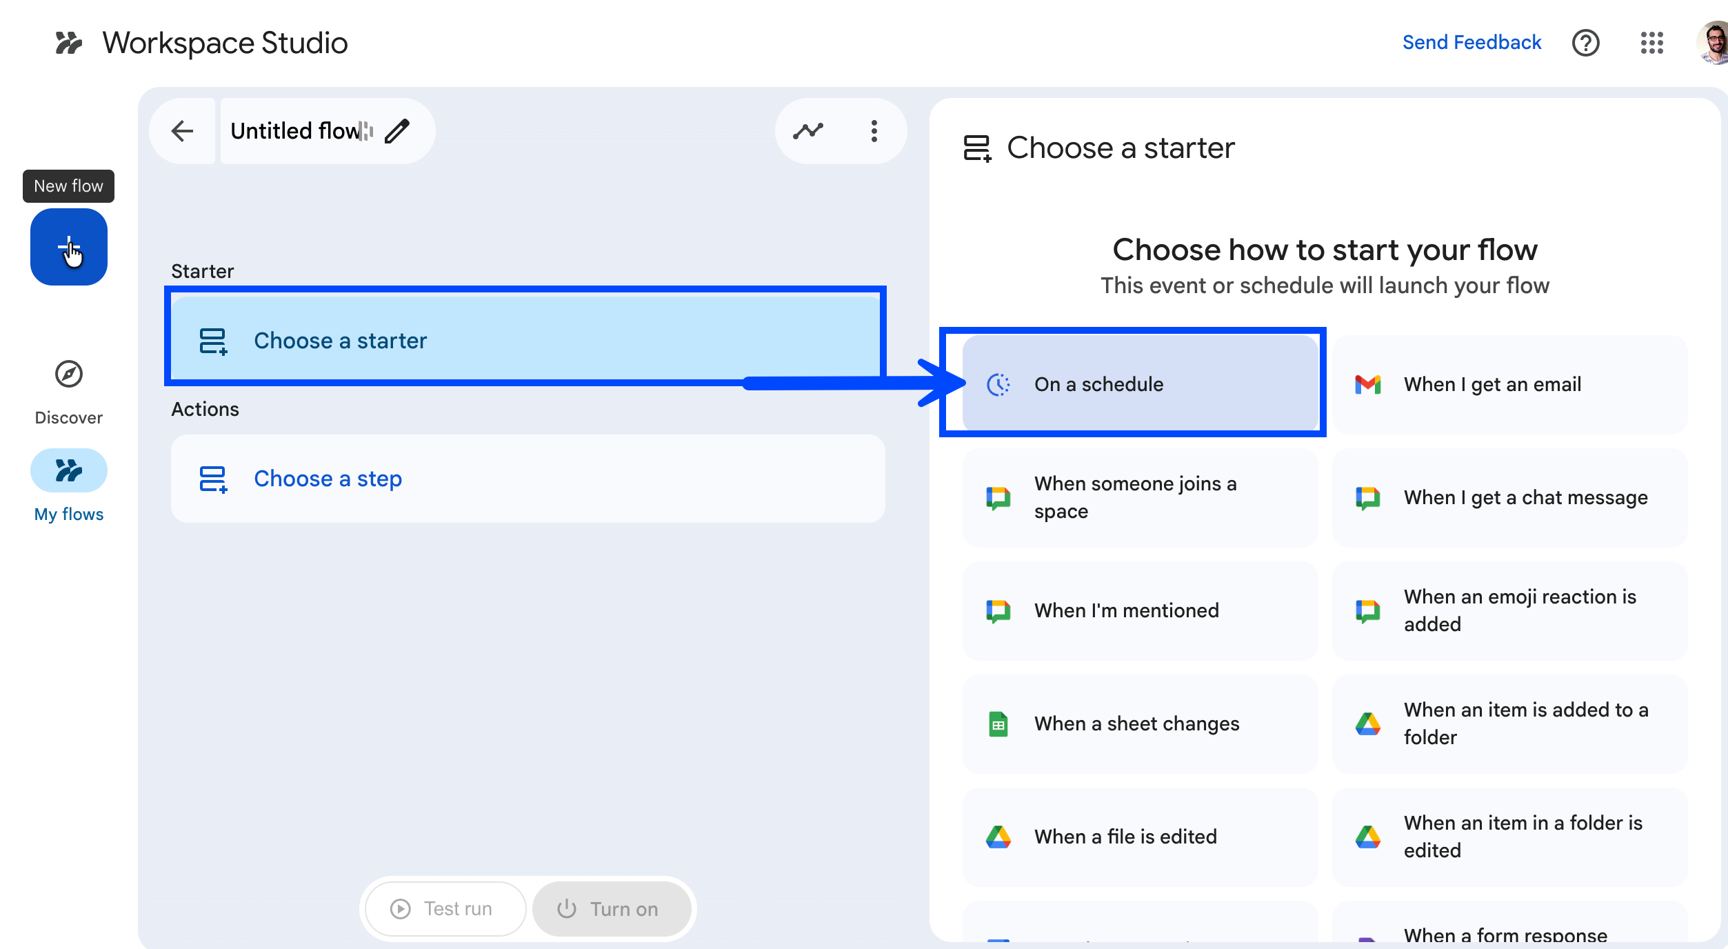Image resolution: width=1728 pixels, height=949 pixels.
Task: Select the When I'm mentioned starter
Action: (x=1139, y=610)
